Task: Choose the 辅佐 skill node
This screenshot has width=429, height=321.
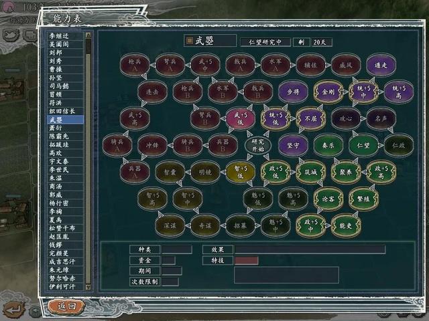Action: tap(310, 66)
